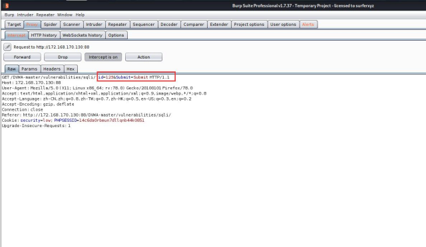Click the Request to http://172.168.170.130:88 label
Screen dimensions: 426x247
(x=51, y=47)
